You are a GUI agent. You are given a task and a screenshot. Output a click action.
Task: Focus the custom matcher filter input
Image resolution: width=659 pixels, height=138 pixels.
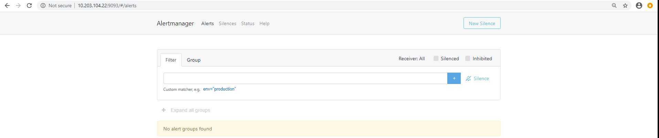click(305, 78)
